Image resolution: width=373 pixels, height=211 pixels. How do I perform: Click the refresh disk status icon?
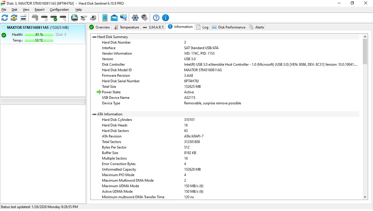5,18
